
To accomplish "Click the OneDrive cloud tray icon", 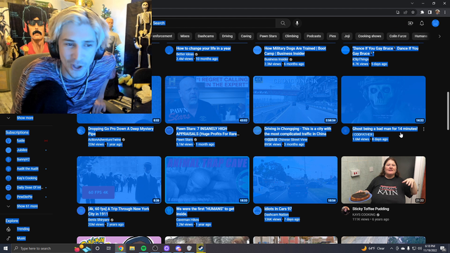I will [403, 248].
